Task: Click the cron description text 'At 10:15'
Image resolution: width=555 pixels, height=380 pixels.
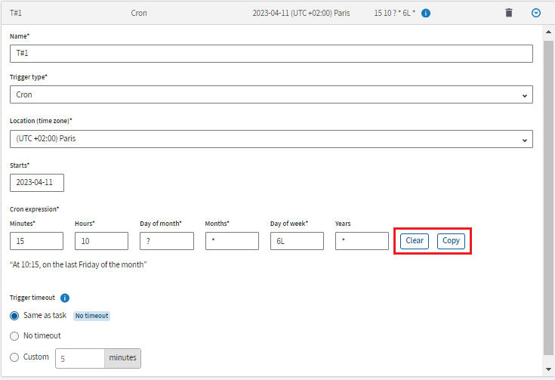Action: click(x=26, y=264)
